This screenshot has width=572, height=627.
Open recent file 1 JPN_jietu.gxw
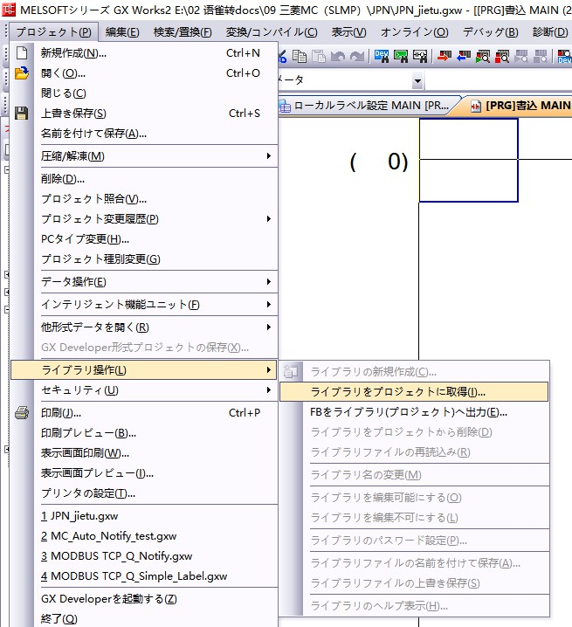pos(144,516)
